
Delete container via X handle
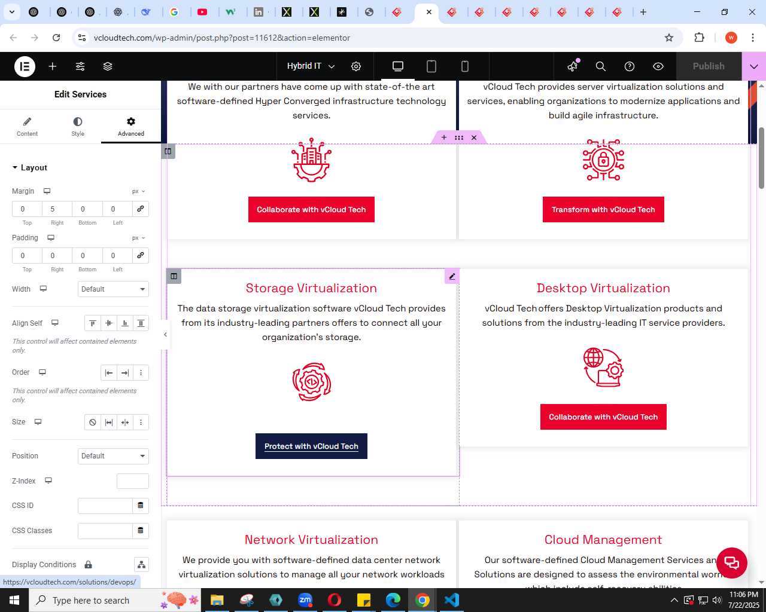click(x=474, y=137)
